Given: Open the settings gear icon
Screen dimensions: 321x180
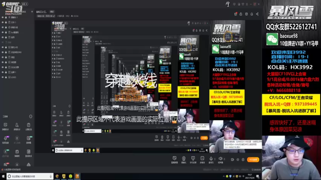Looking at the screenshot, I should pyautogui.click(x=243, y=160).
